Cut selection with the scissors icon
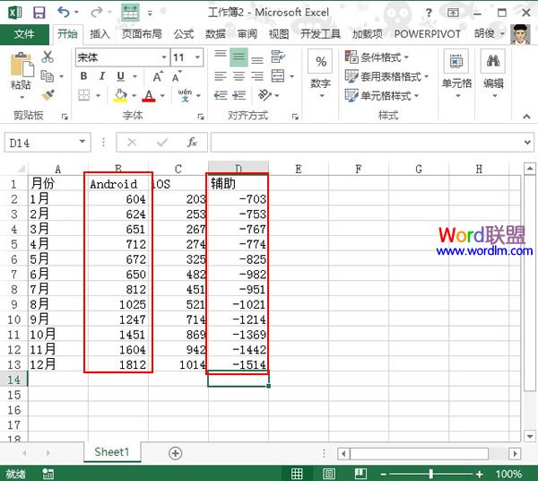The image size is (538, 481). [x=48, y=57]
